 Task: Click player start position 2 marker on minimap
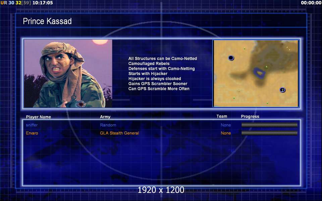tap(282, 90)
